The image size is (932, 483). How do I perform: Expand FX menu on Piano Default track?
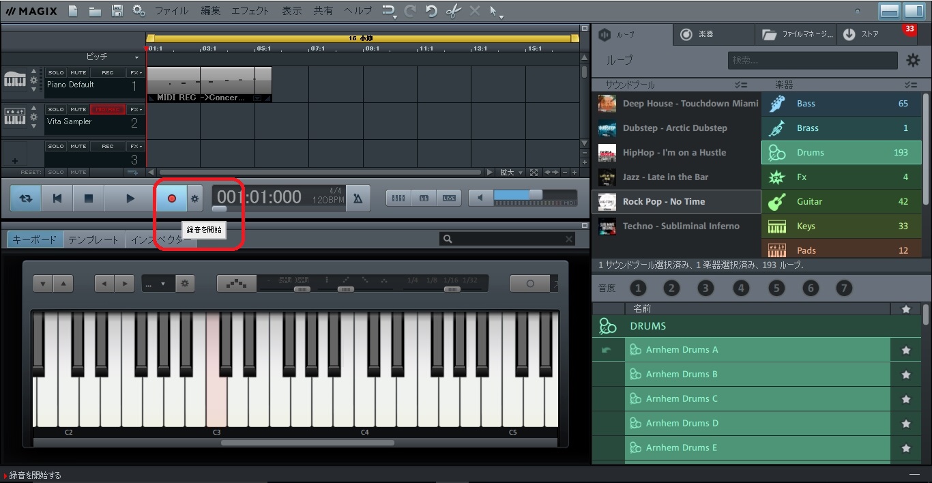136,72
